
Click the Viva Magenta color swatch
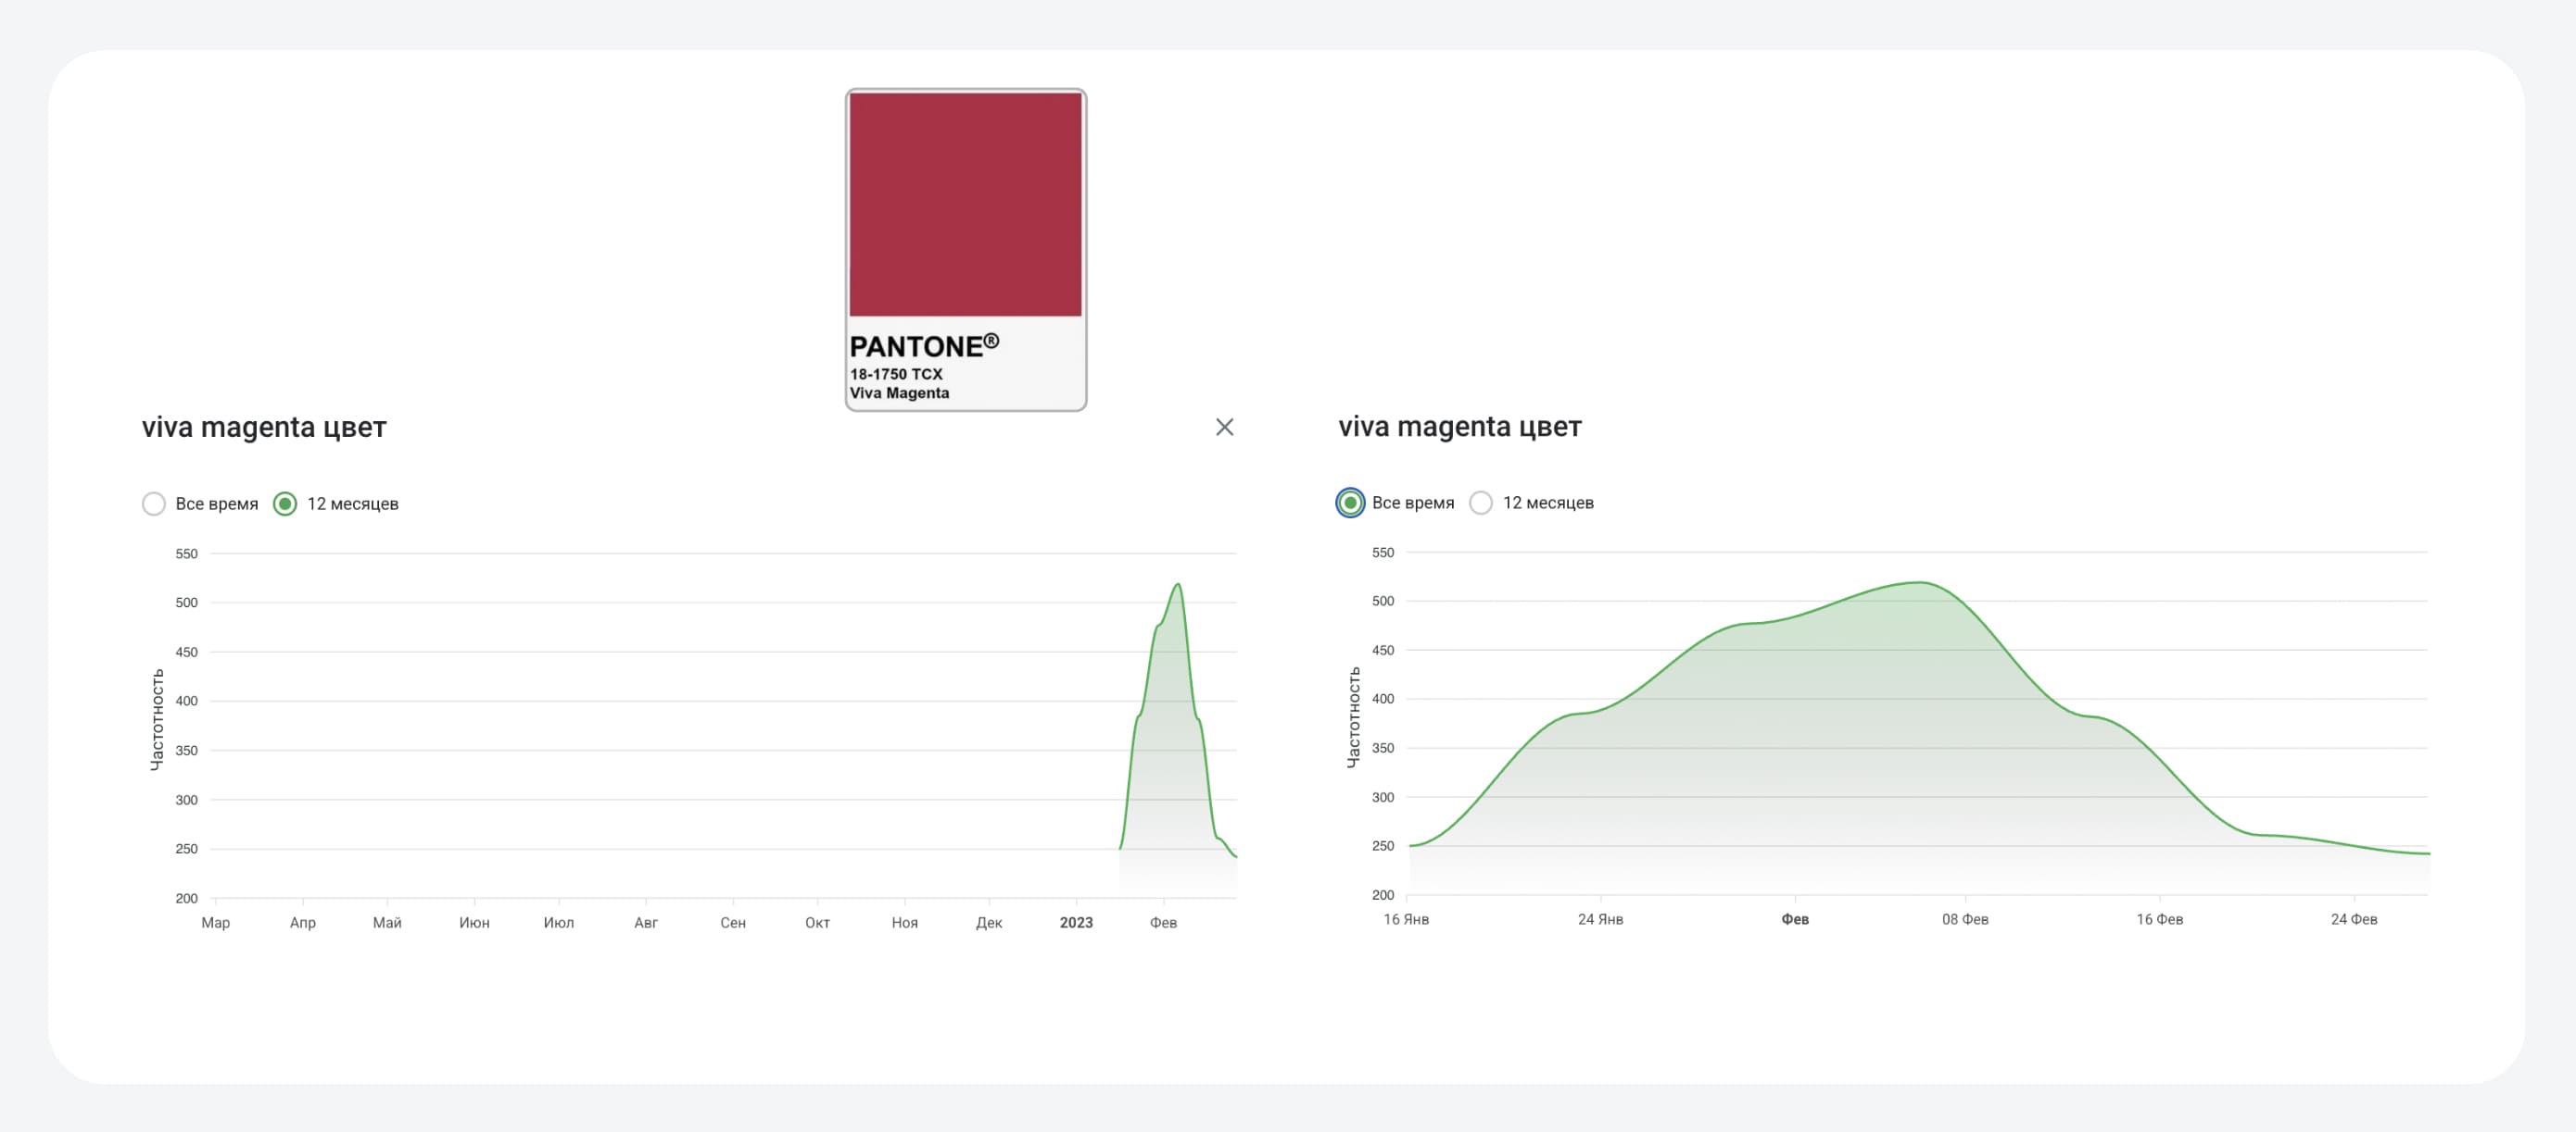[965, 205]
